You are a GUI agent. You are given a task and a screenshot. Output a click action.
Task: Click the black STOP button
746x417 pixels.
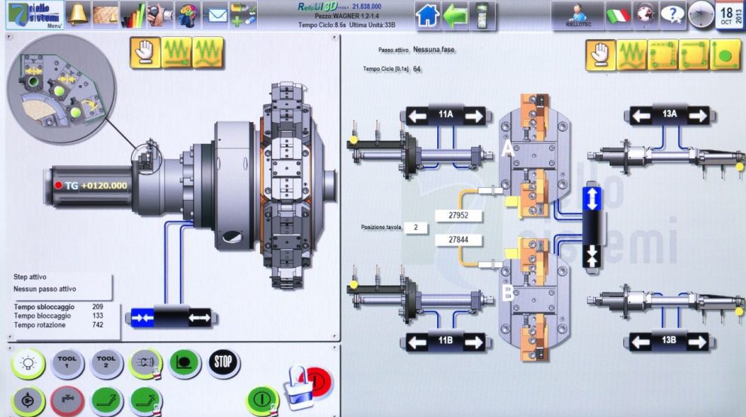point(223,363)
